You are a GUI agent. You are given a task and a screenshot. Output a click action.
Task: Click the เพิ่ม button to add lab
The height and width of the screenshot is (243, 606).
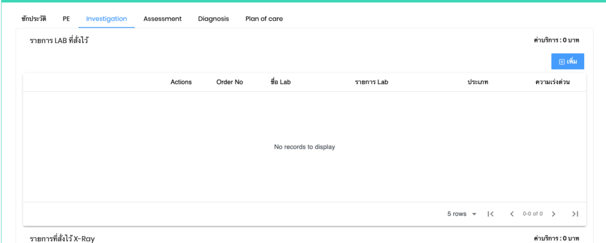tap(568, 61)
